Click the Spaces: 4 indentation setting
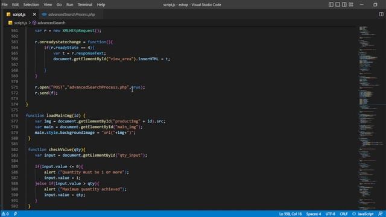The image size is (386, 217). (314, 214)
